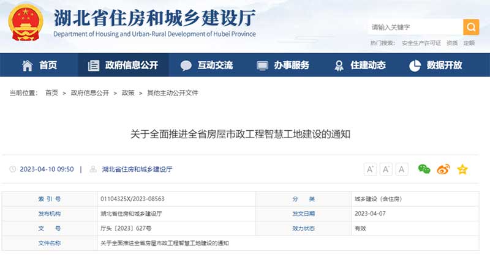This screenshot has width=490, height=263.
Task: Reset font size with plain A button
Action: point(402,169)
